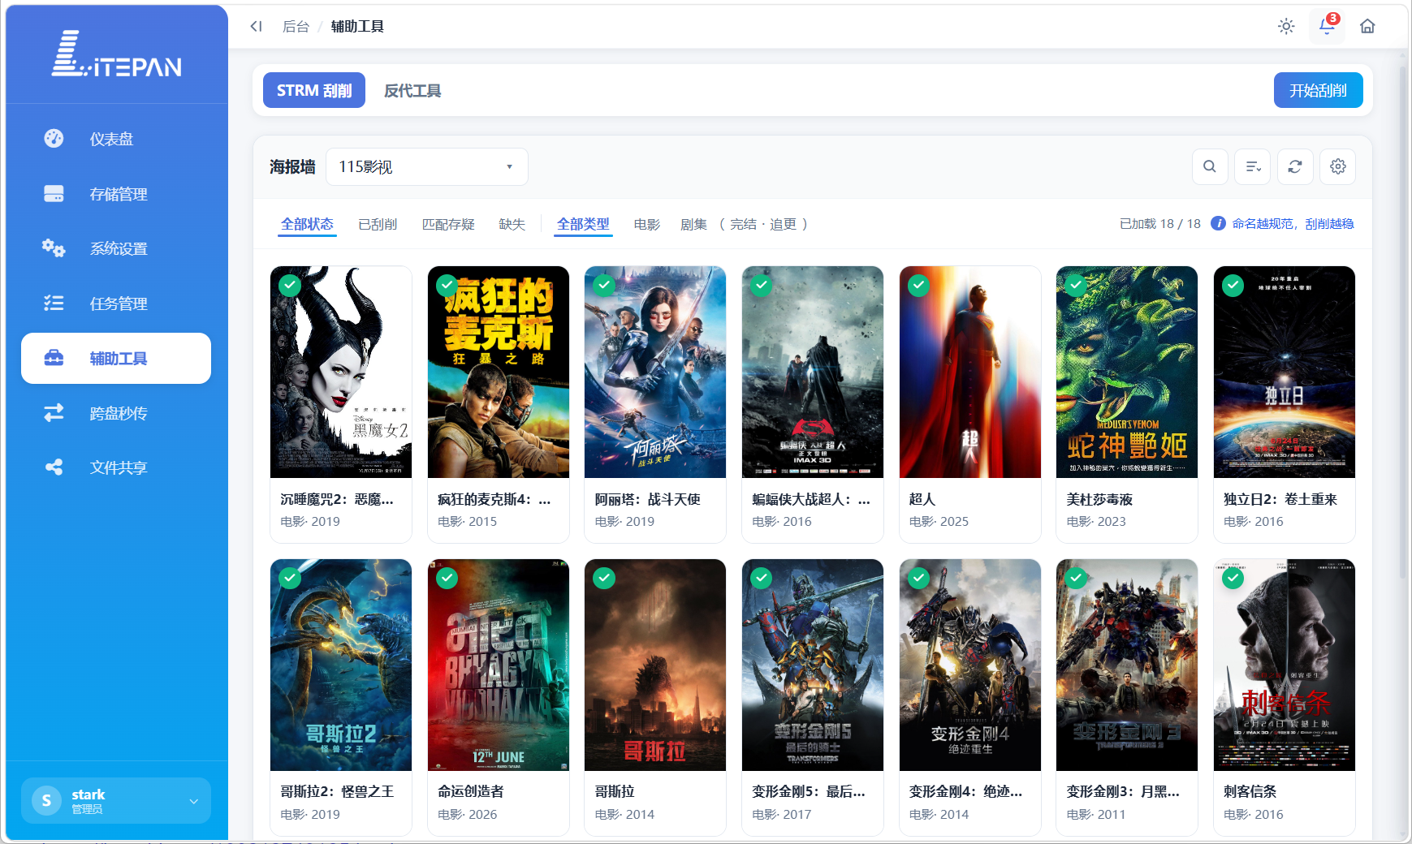The width and height of the screenshot is (1412, 844).
Task: Click the auxiliary tools toolbox icon
Action: point(54,358)
